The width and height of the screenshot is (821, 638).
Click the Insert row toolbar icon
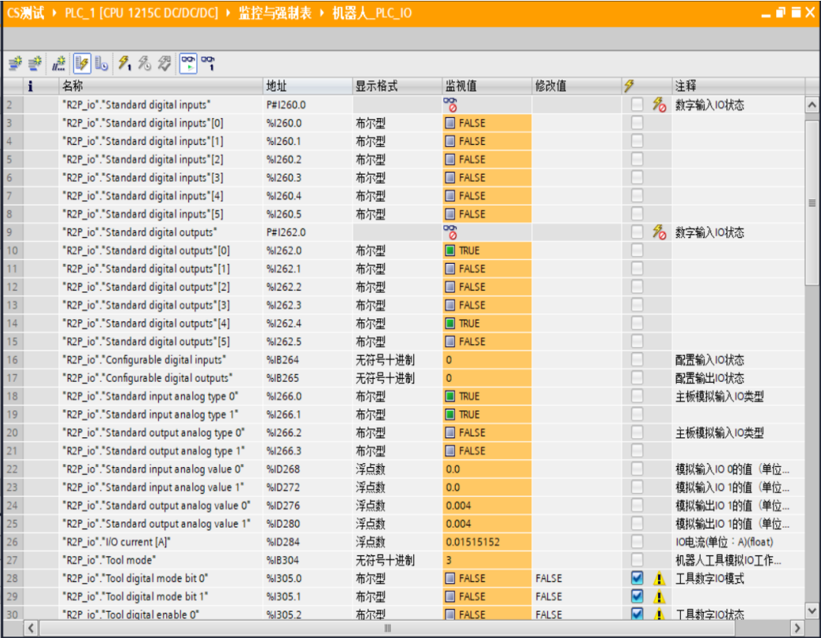pos(15,64)
